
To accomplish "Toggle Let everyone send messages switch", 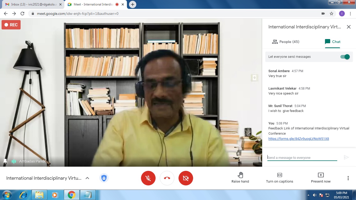I will point(345,57).
